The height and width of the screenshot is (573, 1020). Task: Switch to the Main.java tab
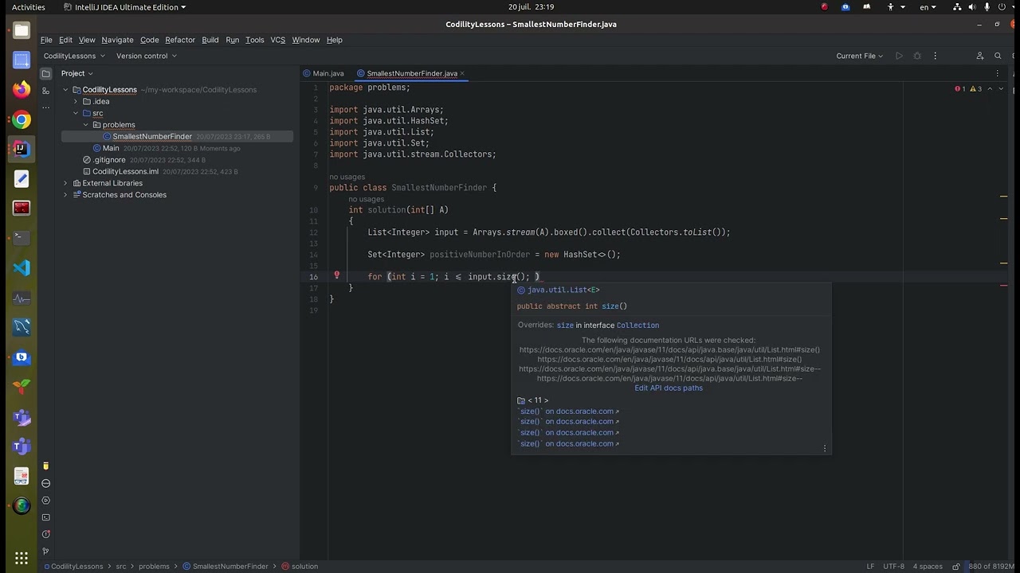pos(328,73)
